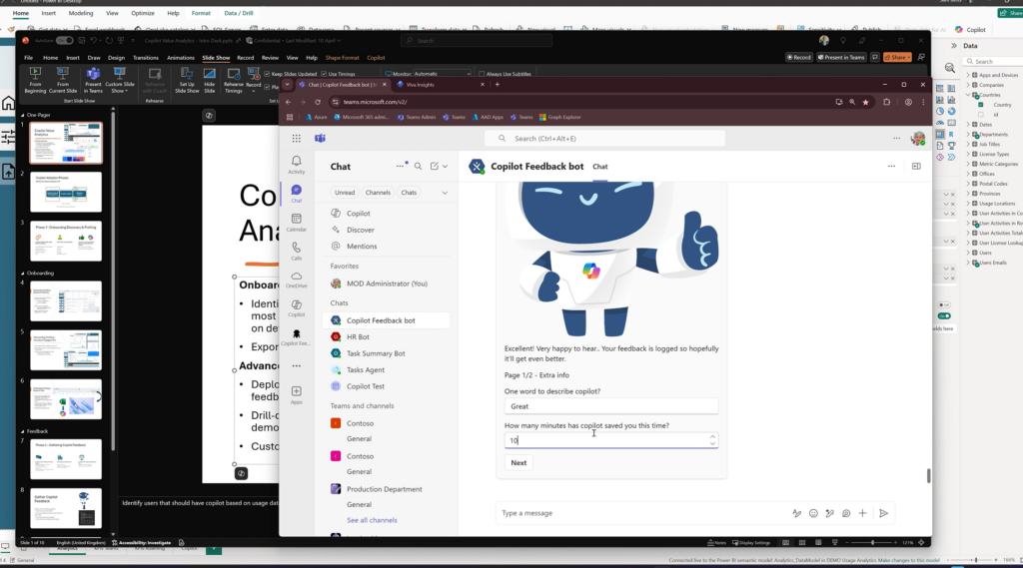The image size is (1023, 568).
Task: Toggle PowerPoint AutoSave switch
Action: 65,41
